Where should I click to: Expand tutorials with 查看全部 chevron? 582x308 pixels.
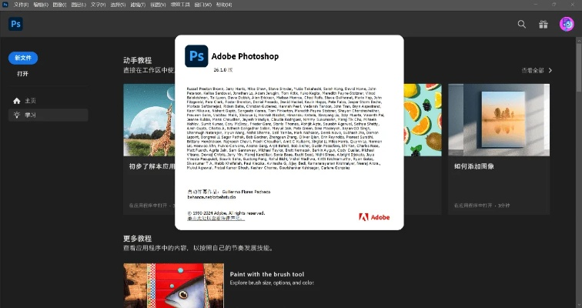coord(549,70)
